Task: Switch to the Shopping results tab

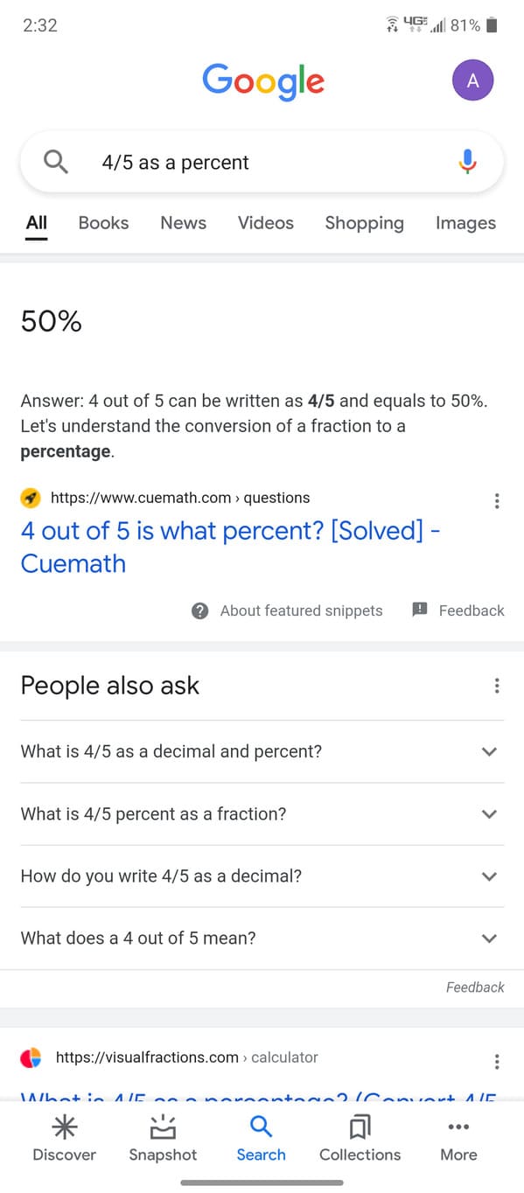Action: (x=364, y=223)
